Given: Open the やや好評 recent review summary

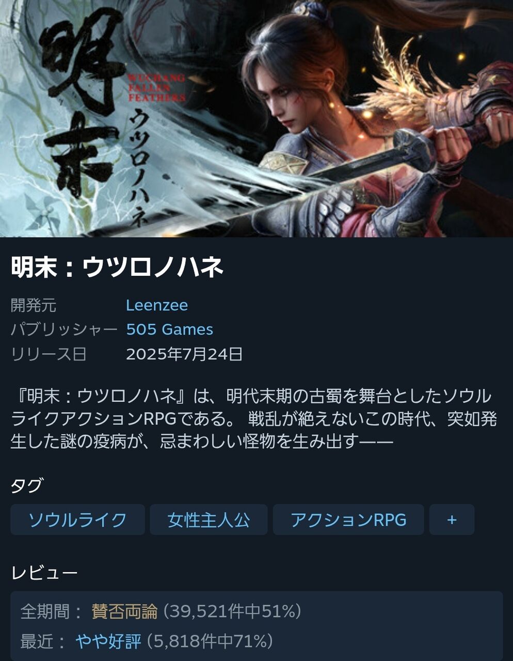Looking at the screenshot, I should 108,641.
